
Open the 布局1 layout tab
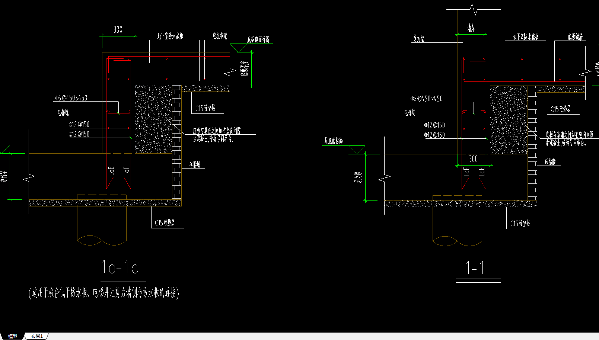coord(37,336)
